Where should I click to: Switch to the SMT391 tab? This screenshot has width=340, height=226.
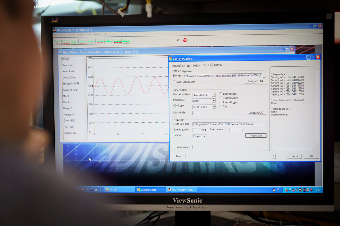218,66
